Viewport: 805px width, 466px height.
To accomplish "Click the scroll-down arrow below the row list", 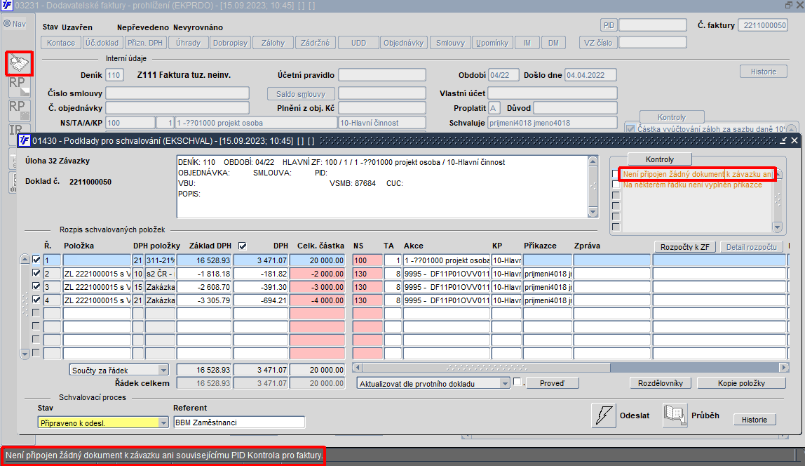I will pyautogui.click(x=26, y=354).
